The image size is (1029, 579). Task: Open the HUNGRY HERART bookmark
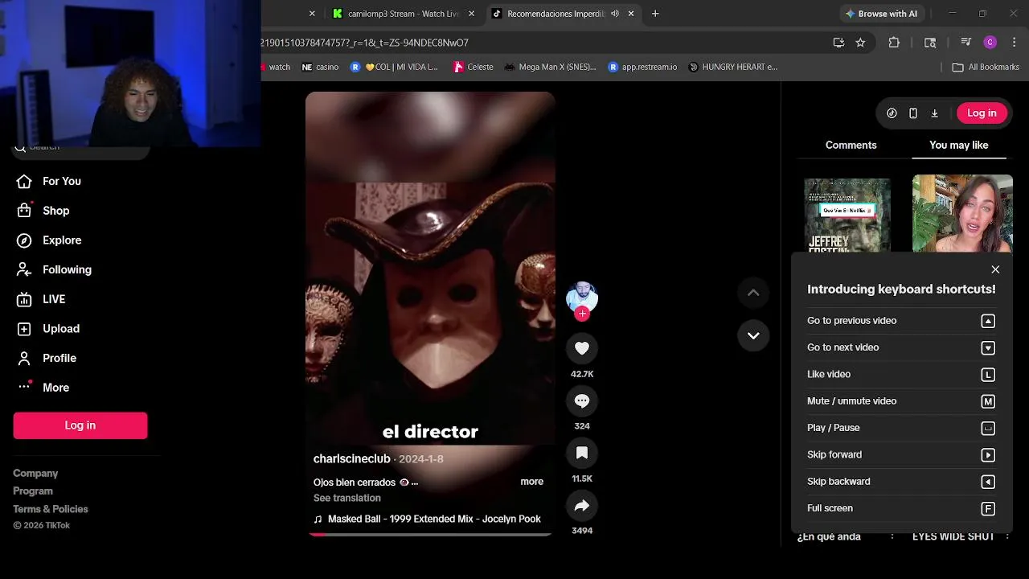pyautogui.click(x=733, y=67)
